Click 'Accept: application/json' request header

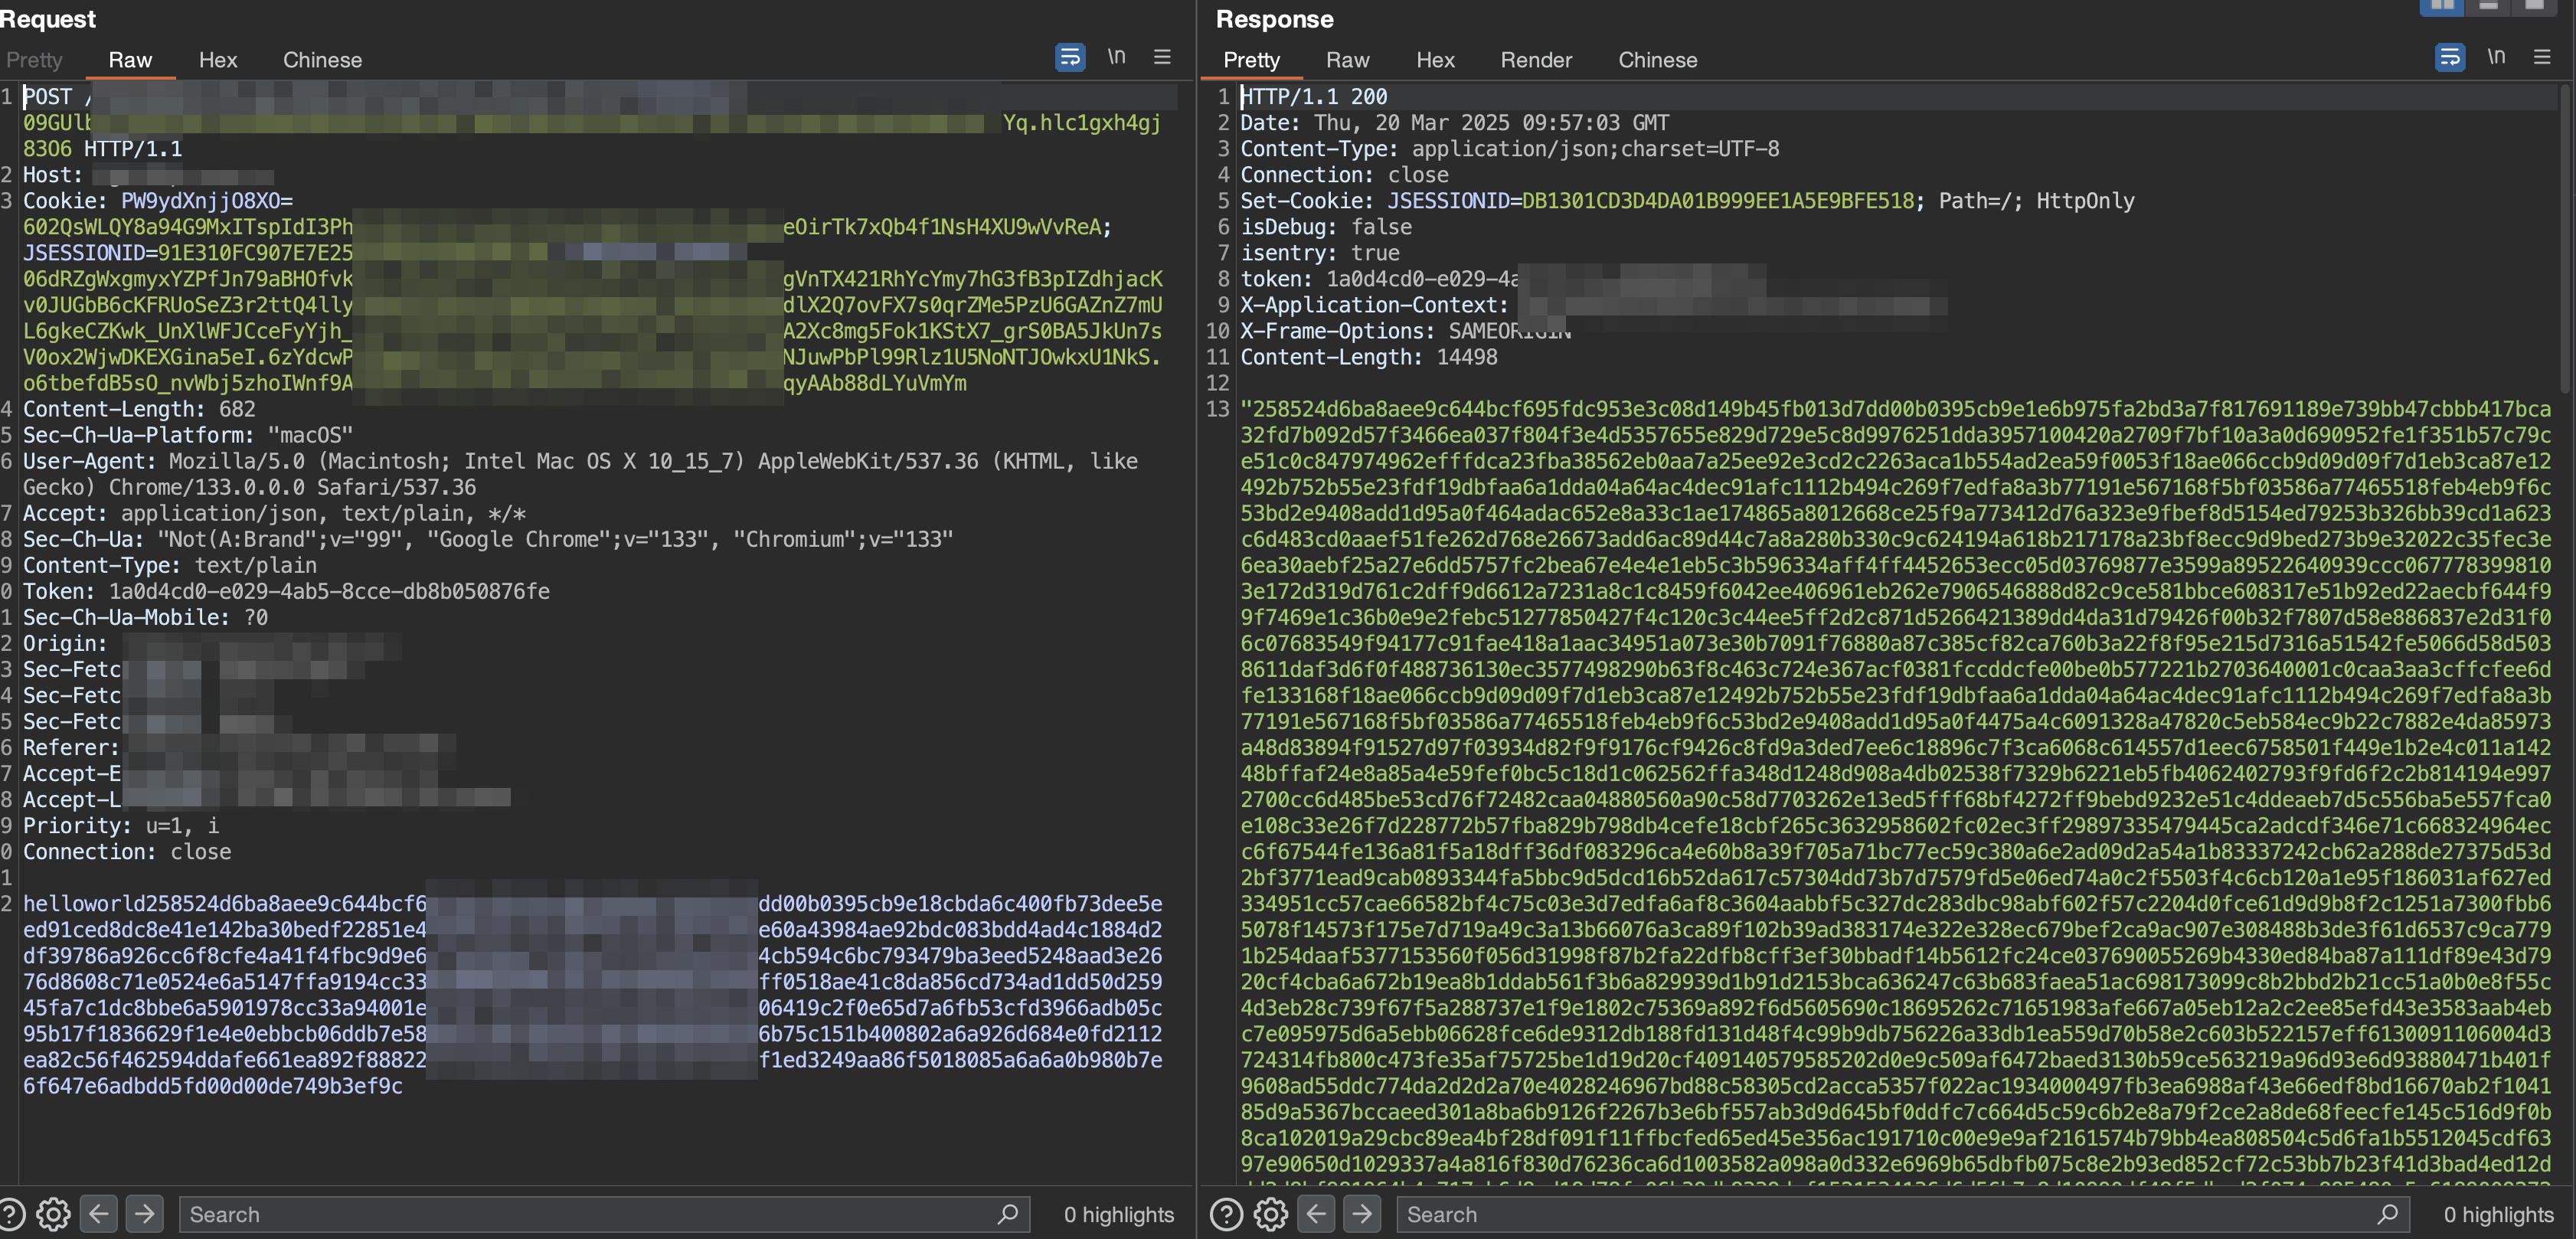click(274, 513)
